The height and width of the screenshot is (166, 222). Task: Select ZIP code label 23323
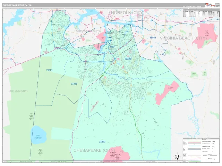click(x=74, y=84)
